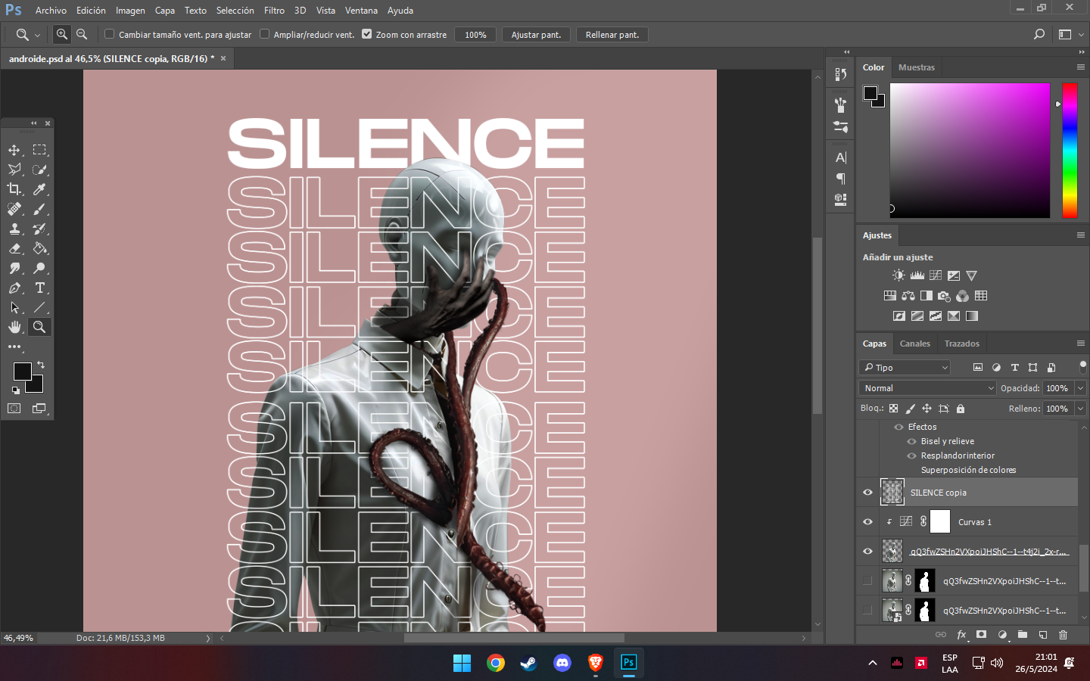
Task: Select the Line tool
Action: pos(39,307)
